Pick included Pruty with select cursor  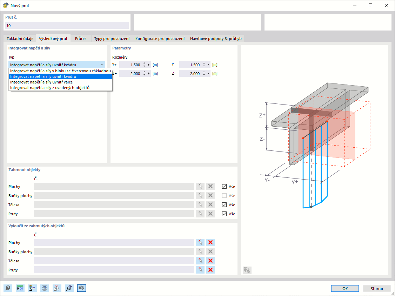tap(200, 214)
